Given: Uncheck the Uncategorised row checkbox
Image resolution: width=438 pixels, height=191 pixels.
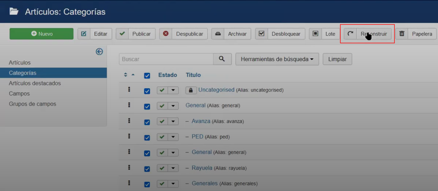Looking at the screenshot, I should 147,91.
